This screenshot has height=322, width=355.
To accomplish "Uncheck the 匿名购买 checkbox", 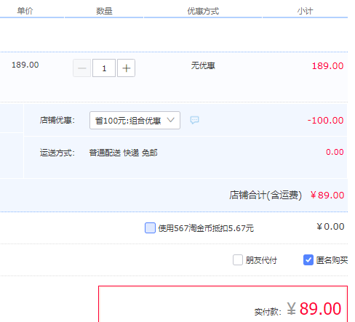I will point(308,260).
